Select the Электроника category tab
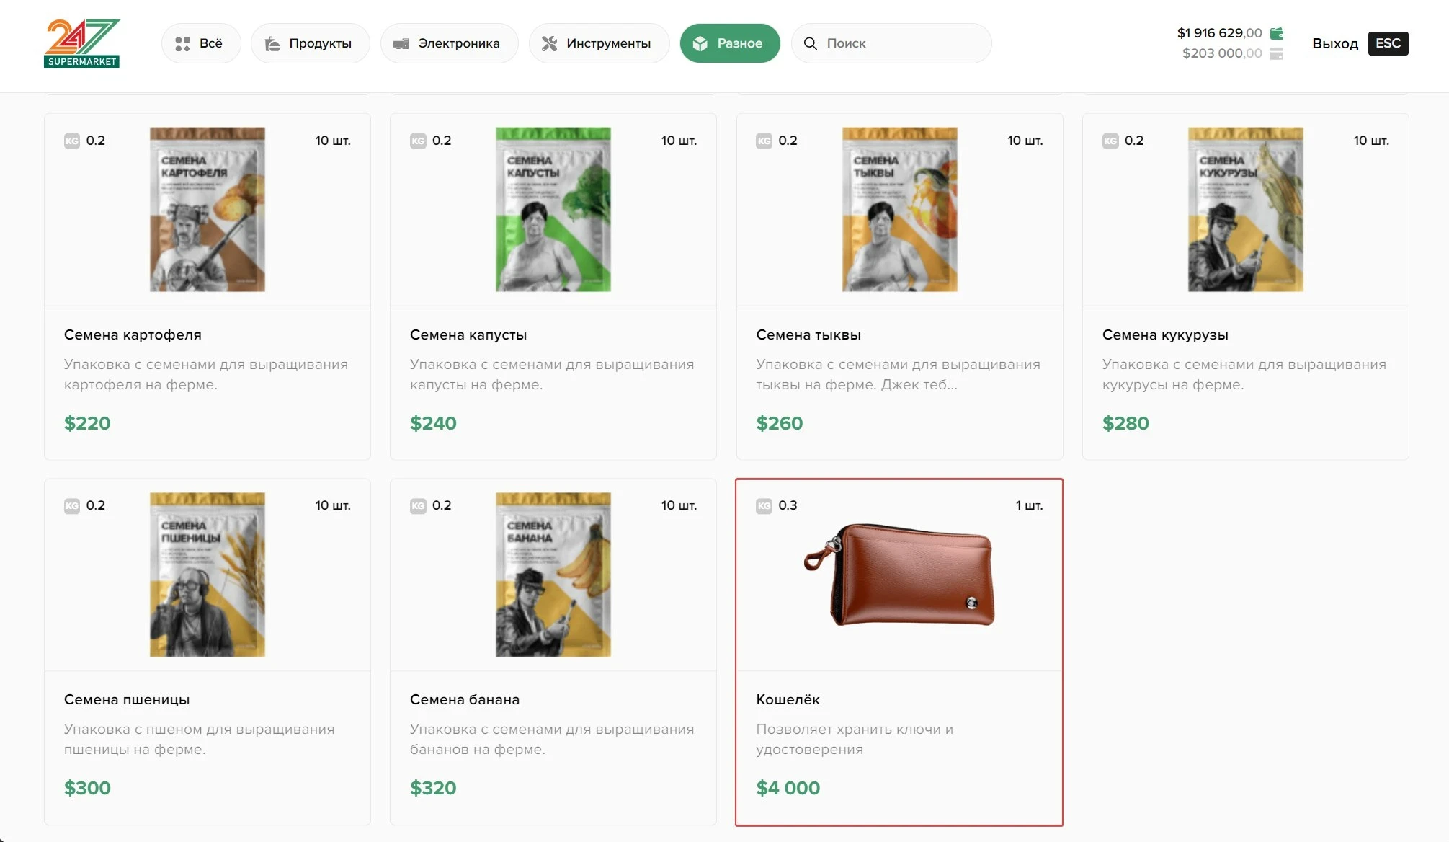This screenshot has width=1449, height=842. tap(449, 44)
